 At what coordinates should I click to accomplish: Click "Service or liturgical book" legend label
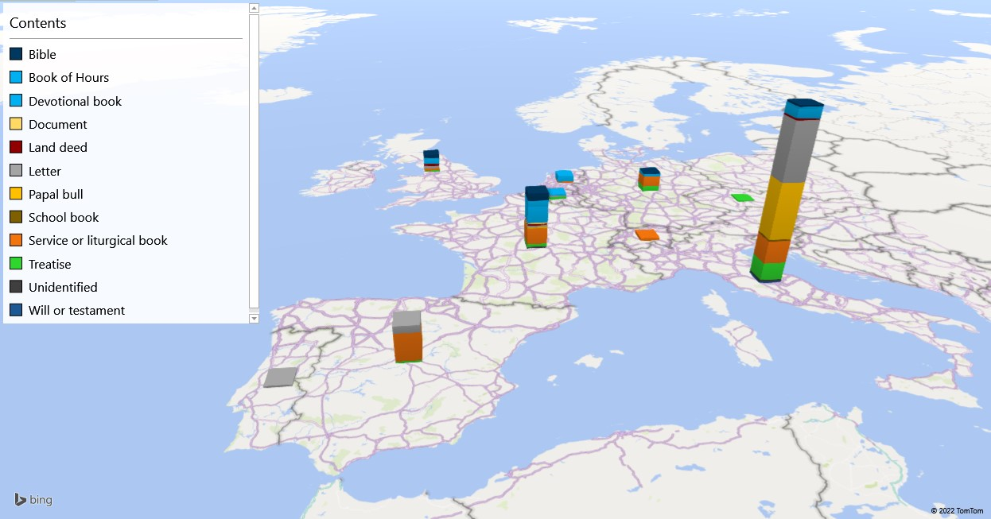point(98,240)
